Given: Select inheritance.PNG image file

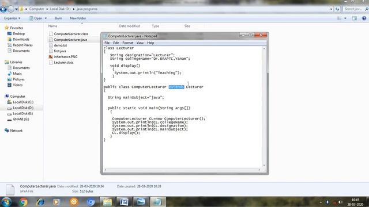Looking at the screenshot, I should tap(63, 56).
